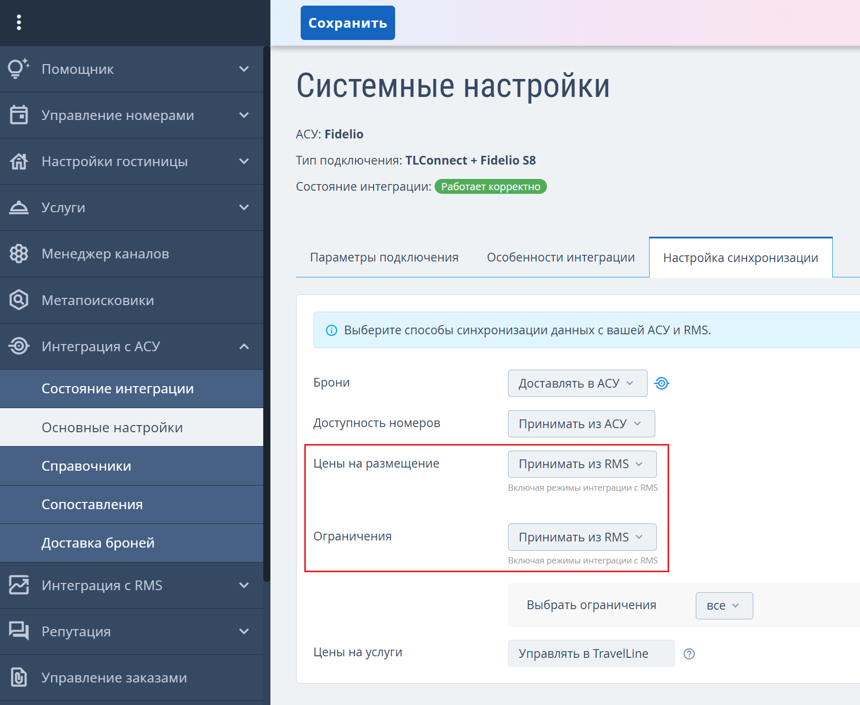860x705 pixels.
Task: Expand the Интеграция с RMS chevron
Action: [x=244, y=585]
